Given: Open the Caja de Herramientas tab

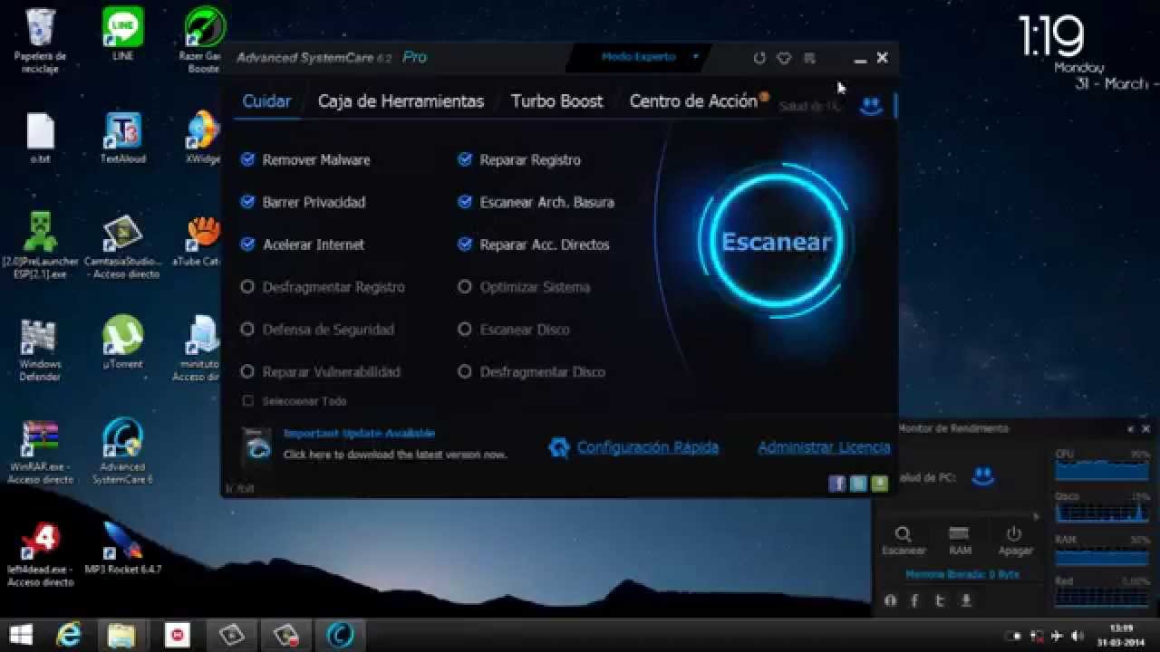Looking at the screenshot, I should [401, 101].
